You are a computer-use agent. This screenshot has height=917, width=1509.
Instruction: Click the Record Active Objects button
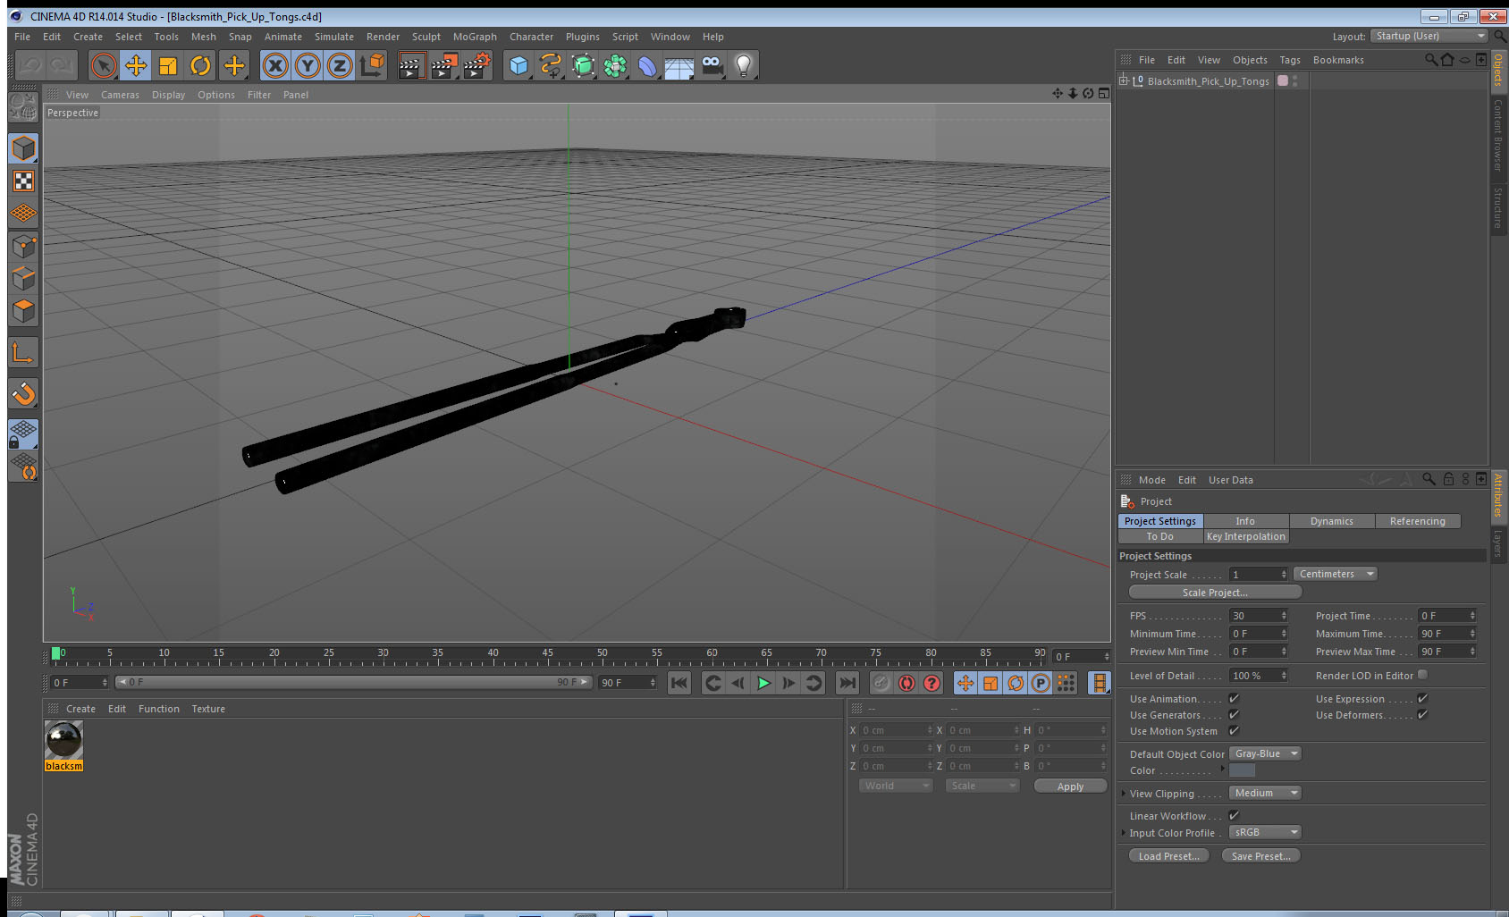click(x=881, y=683)
